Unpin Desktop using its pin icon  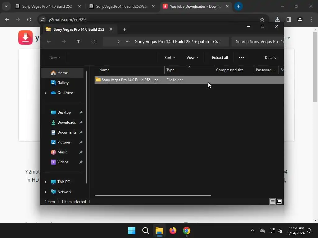pyautogui.click(x=81, y=112)
